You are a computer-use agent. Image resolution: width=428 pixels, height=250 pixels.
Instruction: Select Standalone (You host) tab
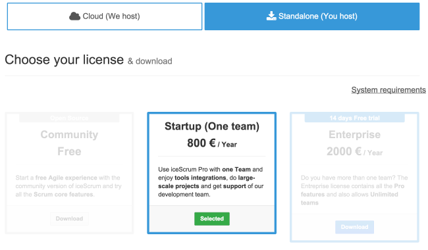pos(312,16)
